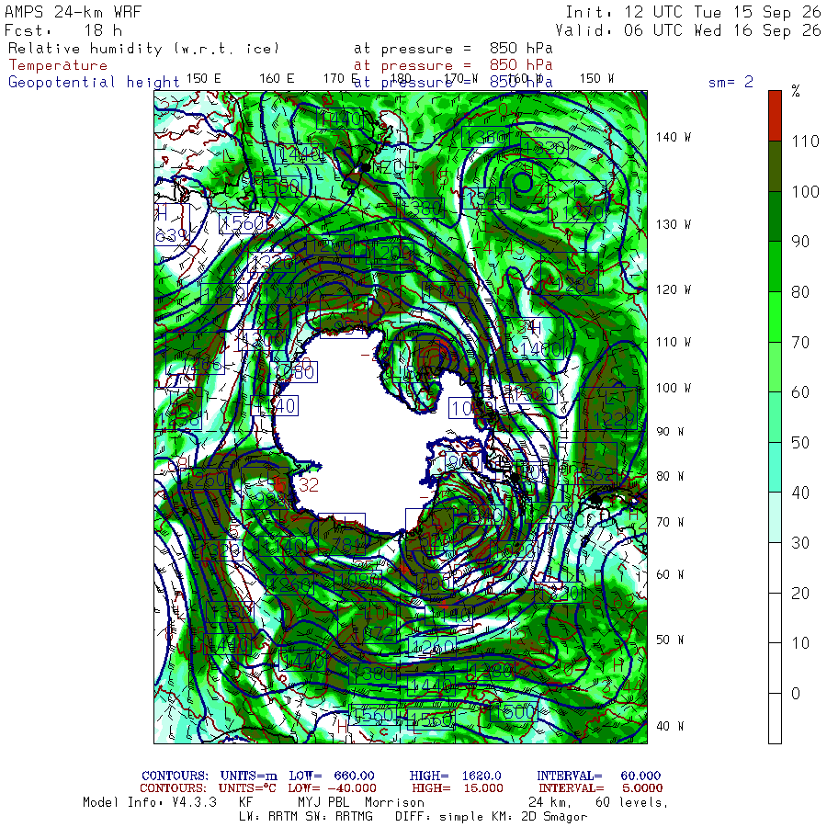Click the L 1229 low pressure label
The image size is (827, 827).
[608, 409]
